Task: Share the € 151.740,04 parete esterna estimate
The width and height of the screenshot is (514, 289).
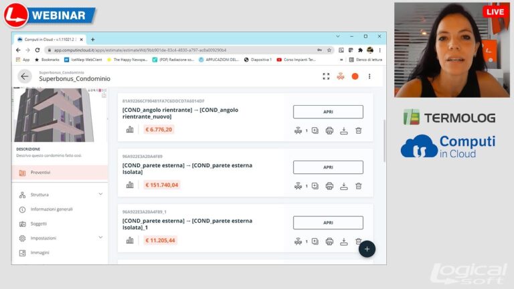Action: [298, 186]
